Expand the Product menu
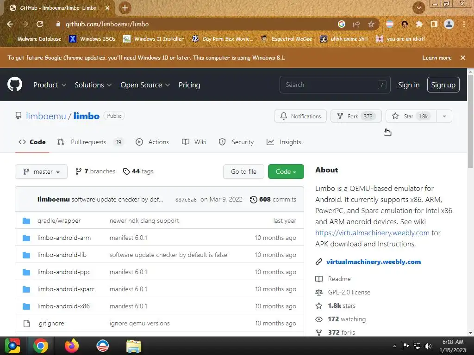474x355 pixels. pyautogui.click(x=50, y=85)
